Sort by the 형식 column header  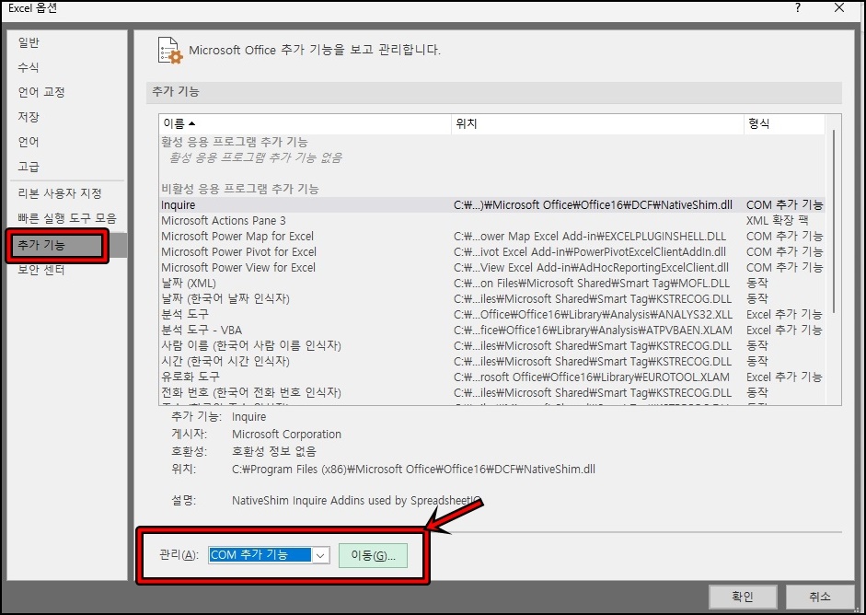tap(784, 123)
